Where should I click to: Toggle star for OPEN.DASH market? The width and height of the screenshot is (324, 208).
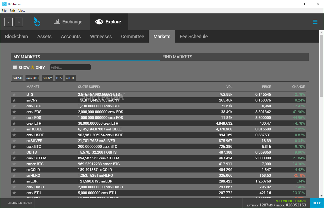point(14,187)
